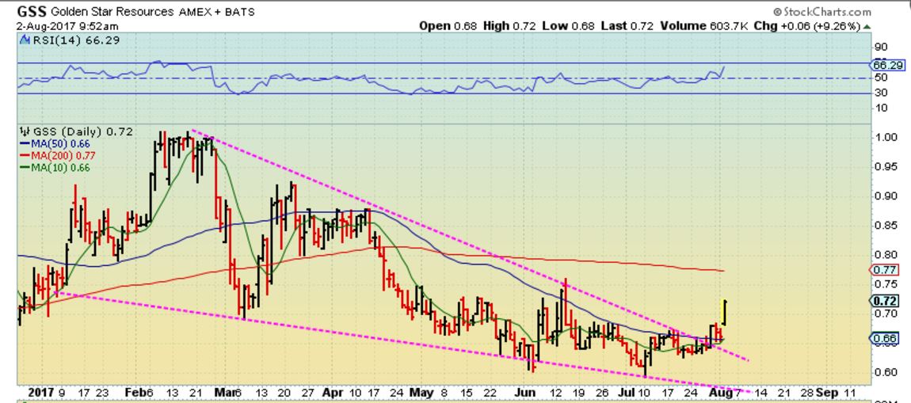Click the Volume 603.7K figure
911x403 pixels.
pyautogui.click(x=703, y=26)
